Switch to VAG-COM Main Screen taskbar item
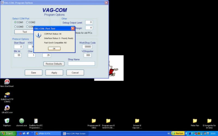This screenshot has width=218, height=136. pyautogui.click(x=75, y=134)
